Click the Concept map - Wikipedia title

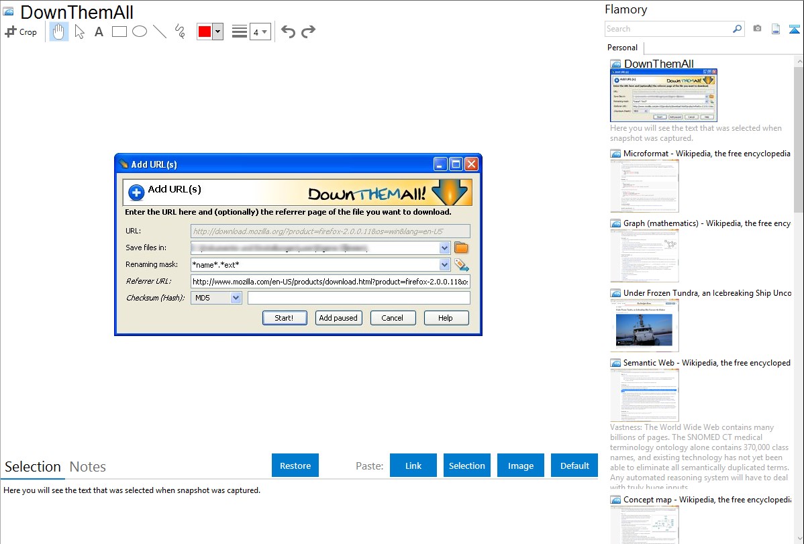coord(707,499)
